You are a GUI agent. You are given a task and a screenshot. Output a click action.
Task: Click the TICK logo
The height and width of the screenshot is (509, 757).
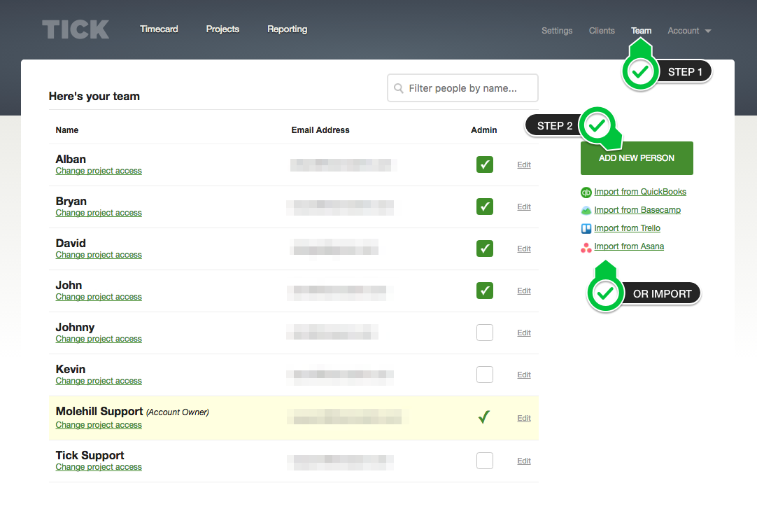coord(75,29)
